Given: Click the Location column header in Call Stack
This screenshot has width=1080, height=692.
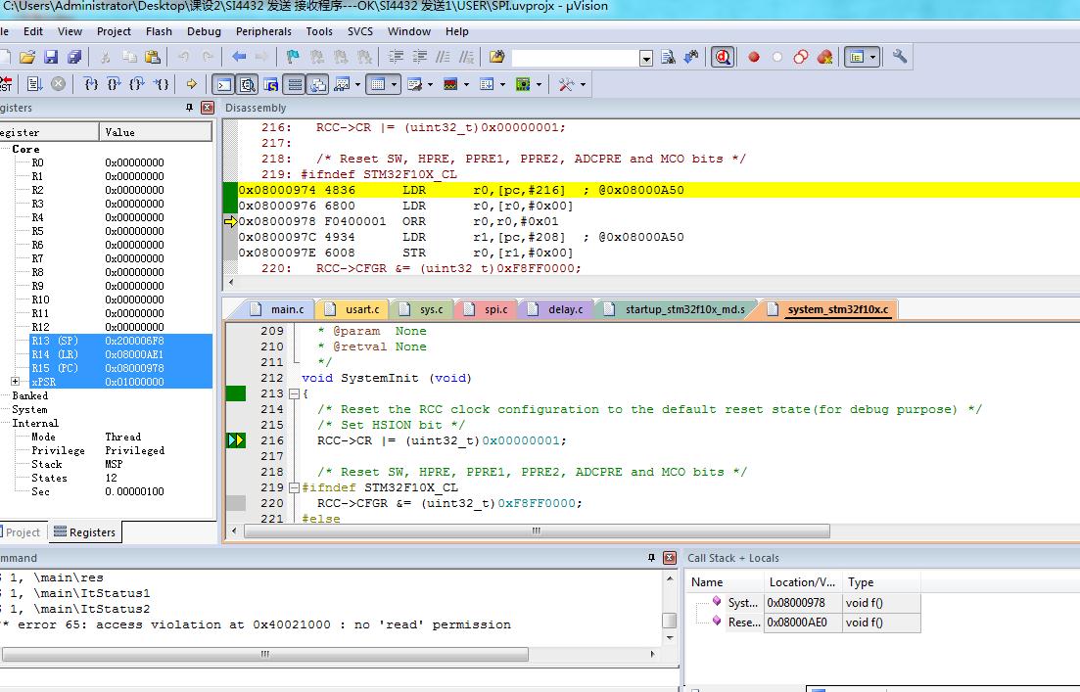Looking at the screenshot, I should pos(803,582).
